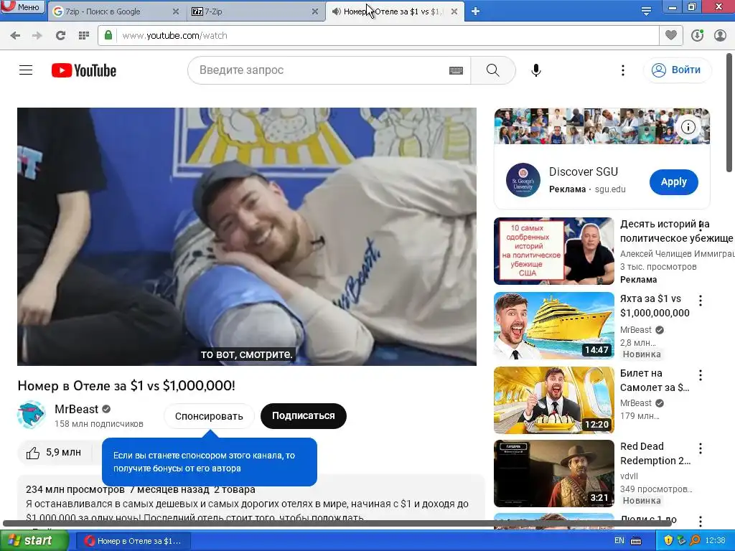Click the ad info icon
This screenshot has width=735, height=551.
(x=688, y=127)
